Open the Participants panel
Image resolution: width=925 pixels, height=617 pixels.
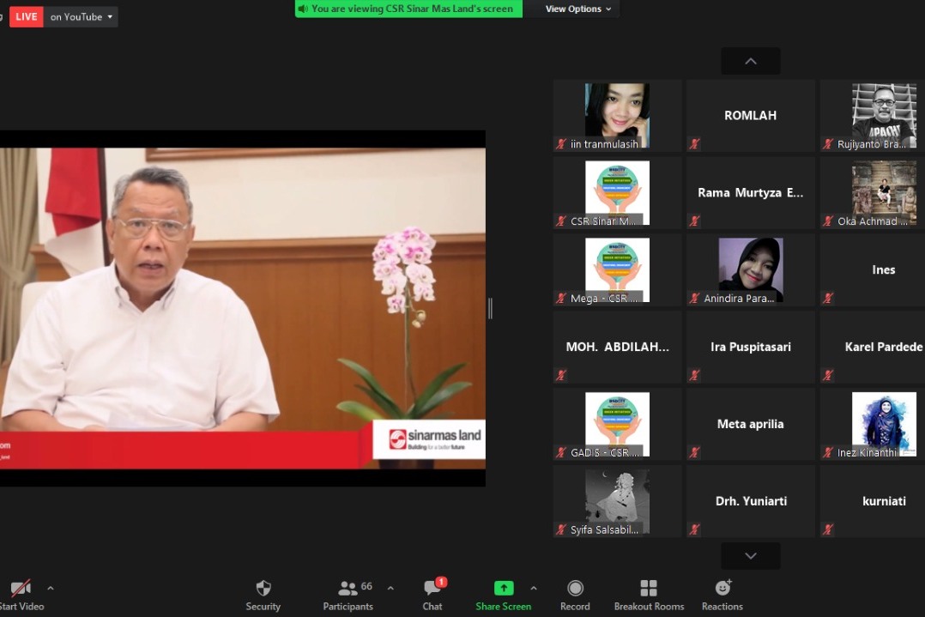[348, 589]
